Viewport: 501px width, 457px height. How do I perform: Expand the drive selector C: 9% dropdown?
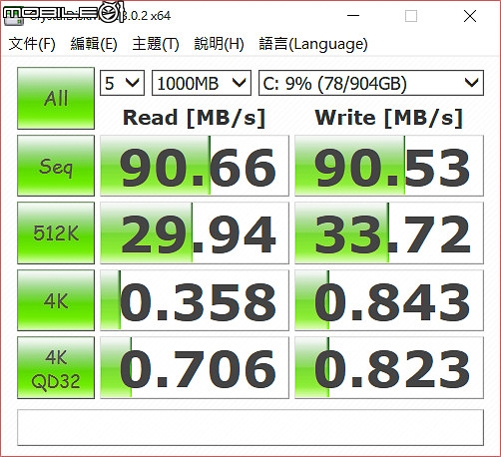(371, 83)
